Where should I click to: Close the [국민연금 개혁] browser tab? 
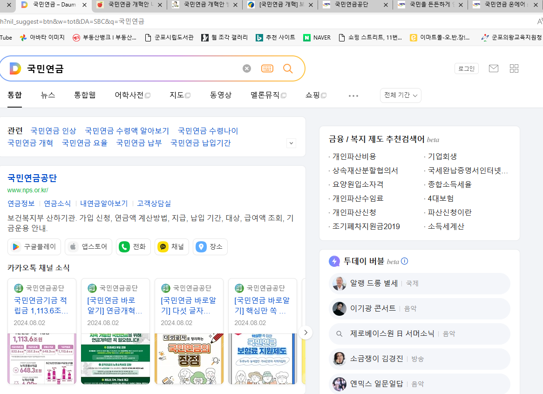[311, 5]
